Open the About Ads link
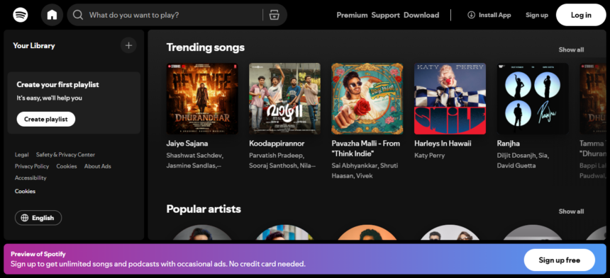 [x=98, y=166]
